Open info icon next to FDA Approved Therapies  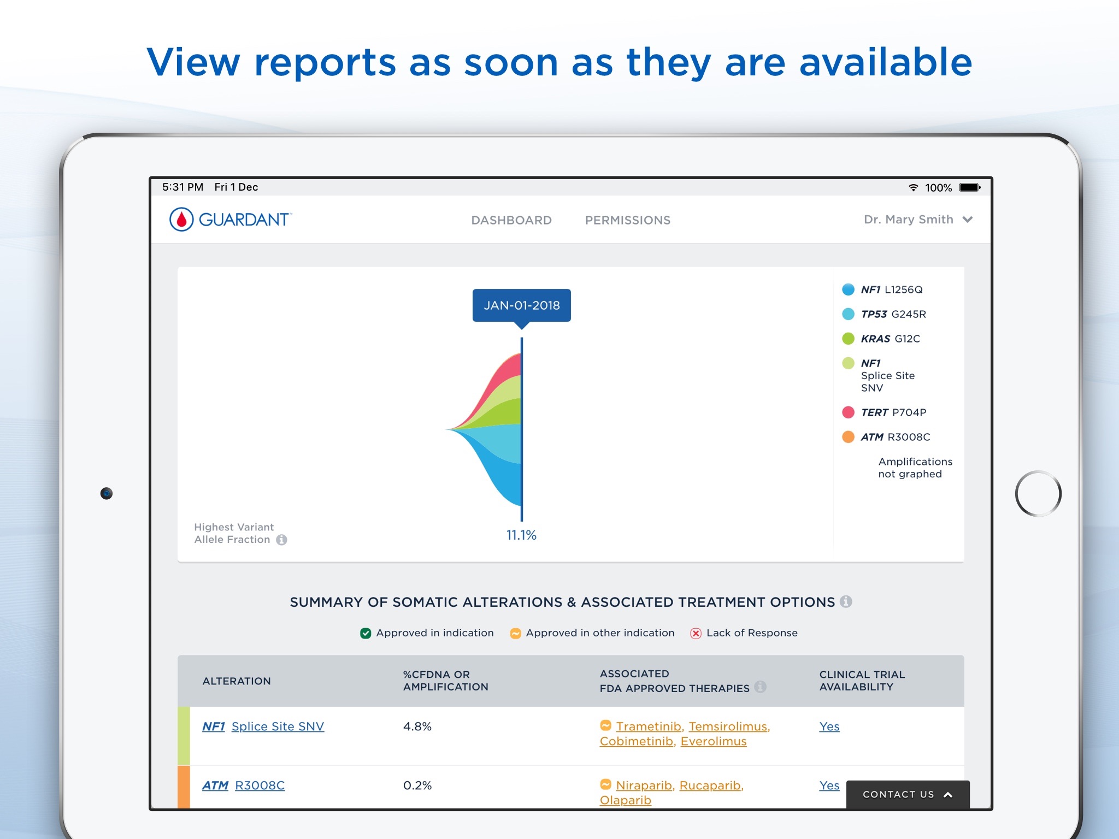click(760, 687)
